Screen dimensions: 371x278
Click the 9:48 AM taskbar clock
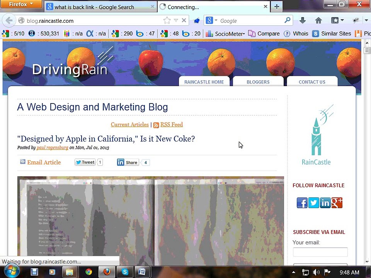pos(349,272)
